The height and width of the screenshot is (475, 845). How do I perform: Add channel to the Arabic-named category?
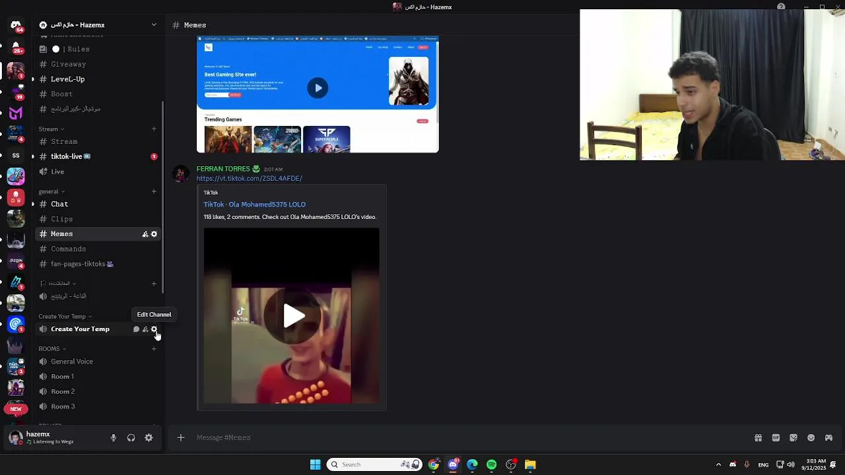154,284
